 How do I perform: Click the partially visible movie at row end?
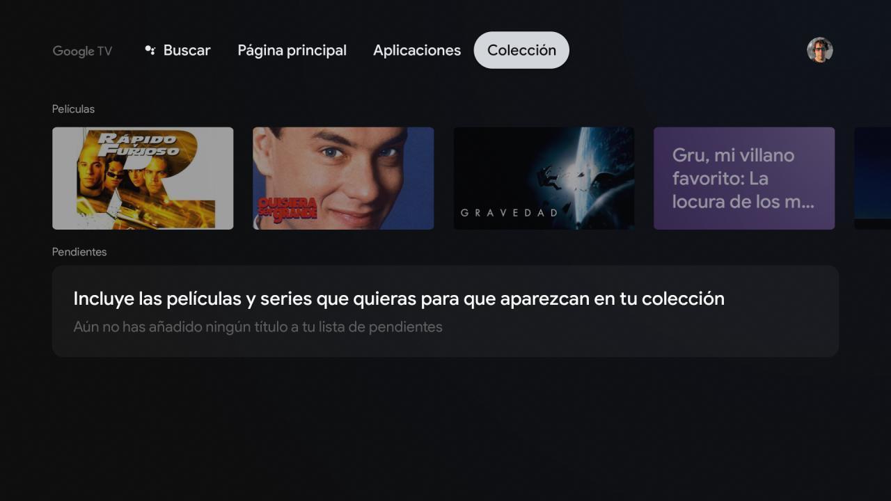click(873, 178)
